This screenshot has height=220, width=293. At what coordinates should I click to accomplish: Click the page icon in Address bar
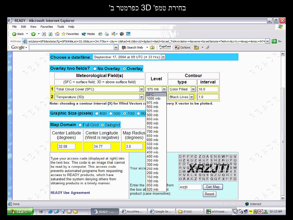(x=25, y=41)
